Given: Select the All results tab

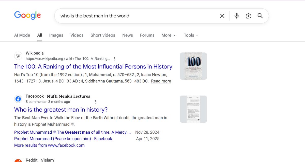Looking at the screenshot, I should (40, 35).
